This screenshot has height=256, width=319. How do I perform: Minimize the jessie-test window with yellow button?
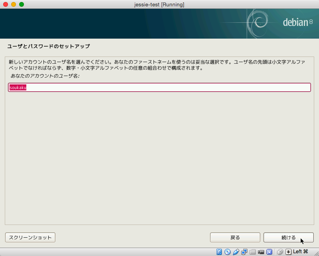point(14,4)
